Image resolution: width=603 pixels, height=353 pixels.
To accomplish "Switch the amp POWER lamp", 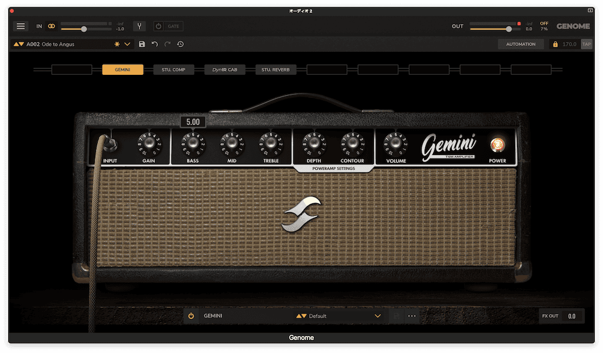I will coord(497,145).
